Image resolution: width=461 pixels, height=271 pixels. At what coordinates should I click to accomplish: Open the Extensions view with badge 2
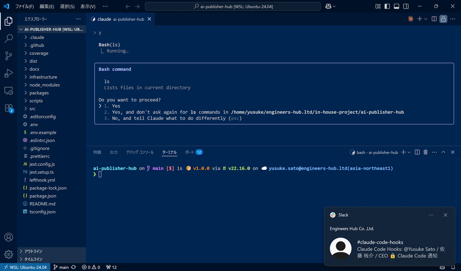(x=8, y=108)
